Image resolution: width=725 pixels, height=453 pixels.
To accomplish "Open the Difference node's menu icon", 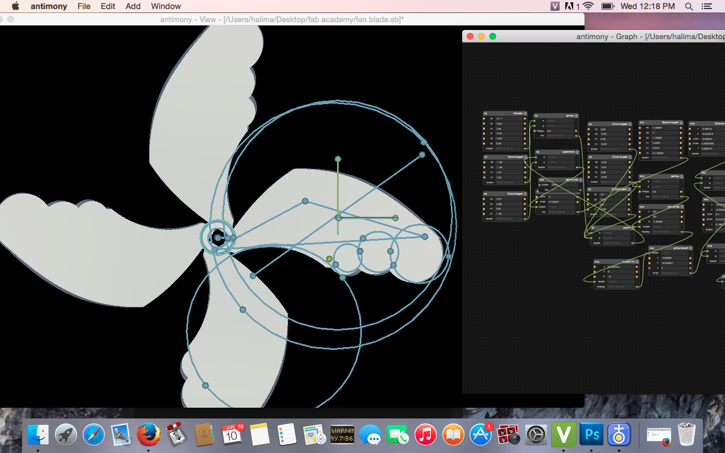I will click(577, 152).
